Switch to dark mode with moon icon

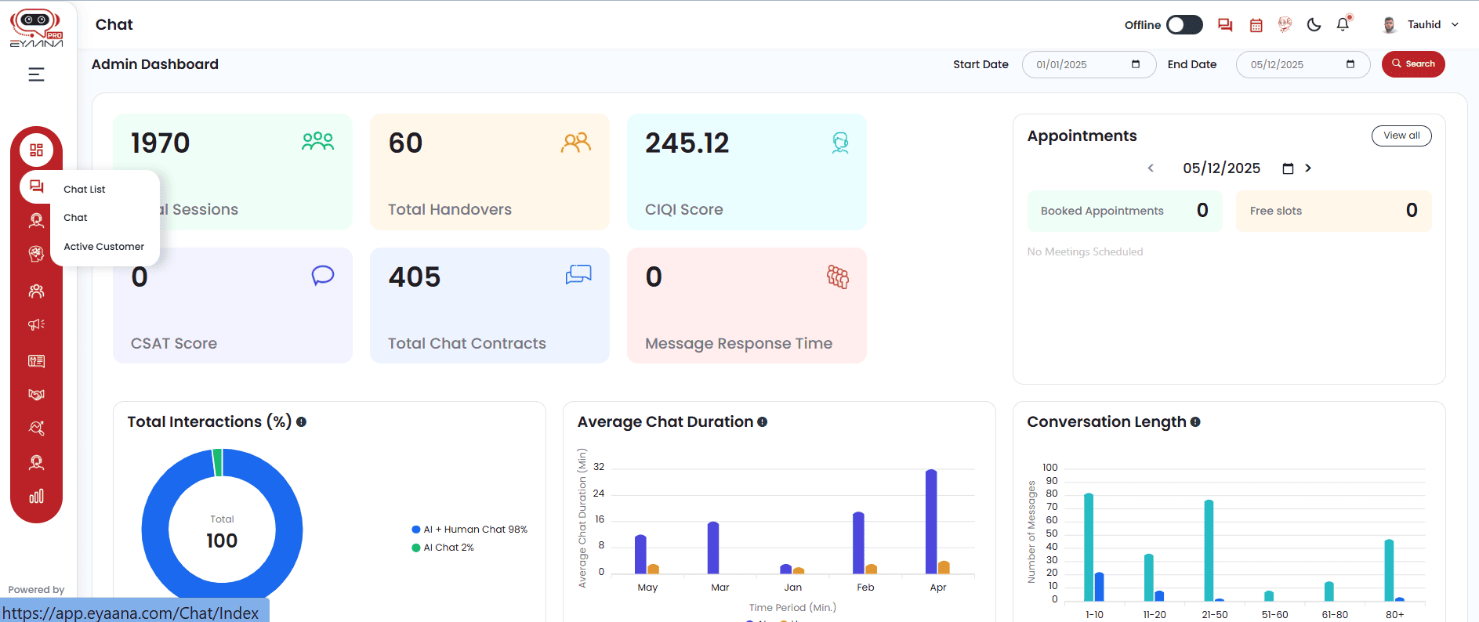coord(1314,25)
